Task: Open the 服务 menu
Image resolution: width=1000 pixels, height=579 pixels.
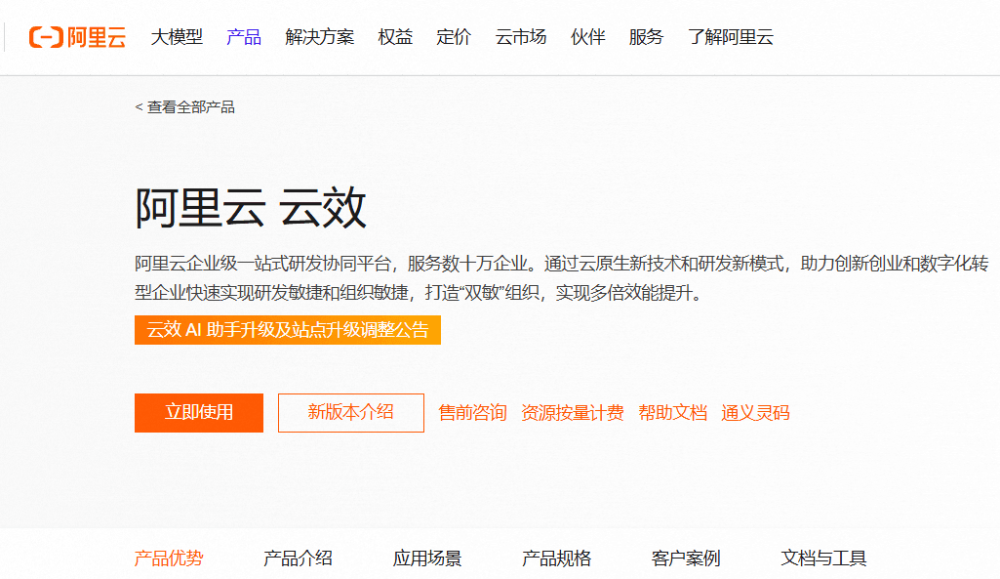Action: coord(646,37)
